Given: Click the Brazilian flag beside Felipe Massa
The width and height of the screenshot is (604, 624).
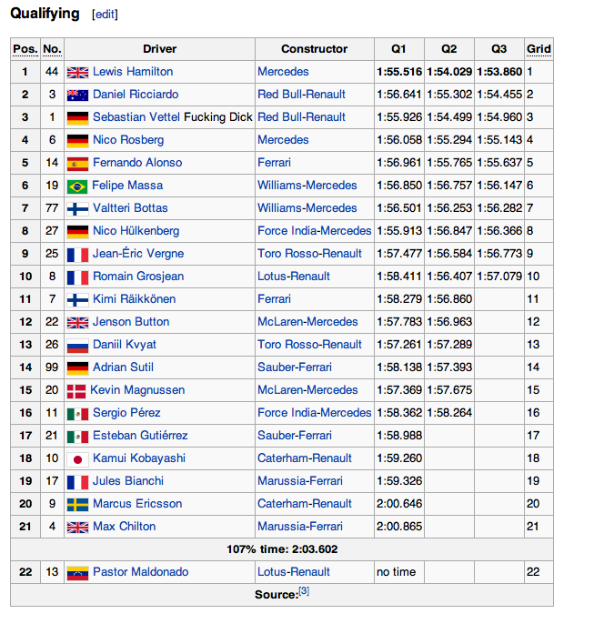Looking at the screenshot, I should 77,186.
